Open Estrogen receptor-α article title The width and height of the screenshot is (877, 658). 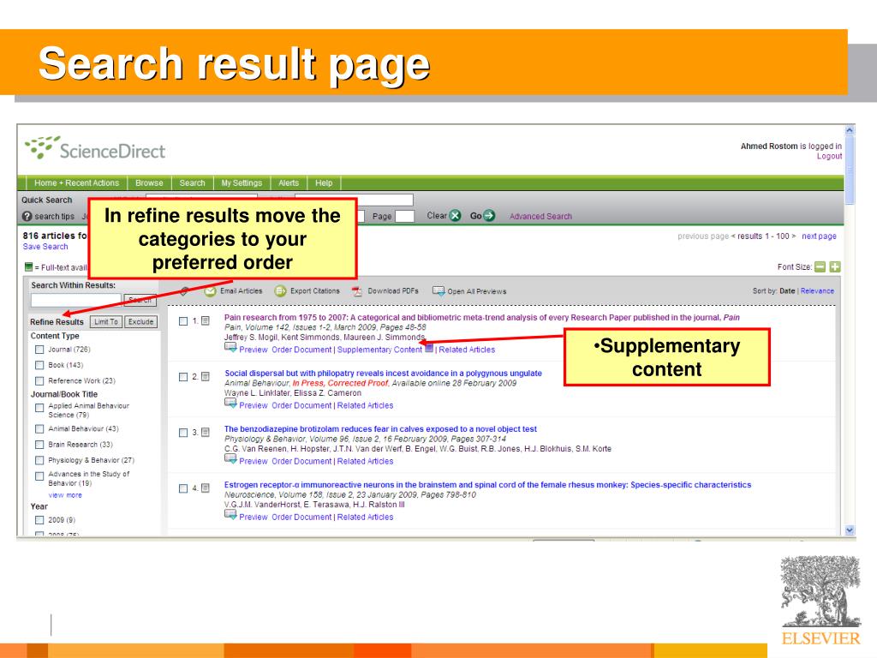(x=487, y=485)
